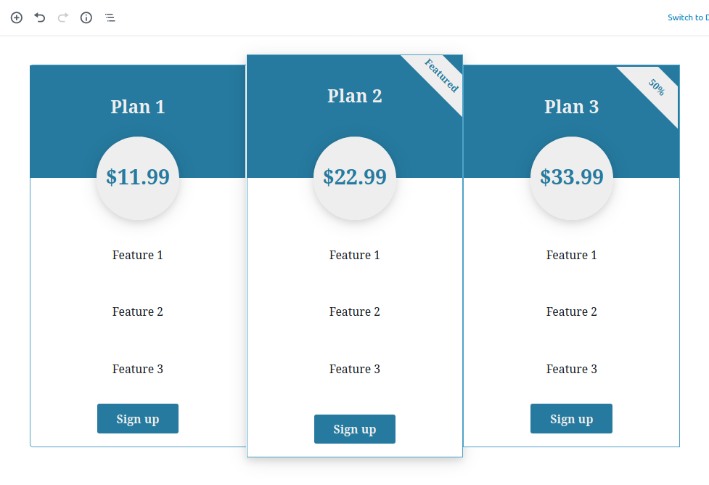
Task: Click the Featured ribbon on Plan 2
Action: [x=441, y=76]
